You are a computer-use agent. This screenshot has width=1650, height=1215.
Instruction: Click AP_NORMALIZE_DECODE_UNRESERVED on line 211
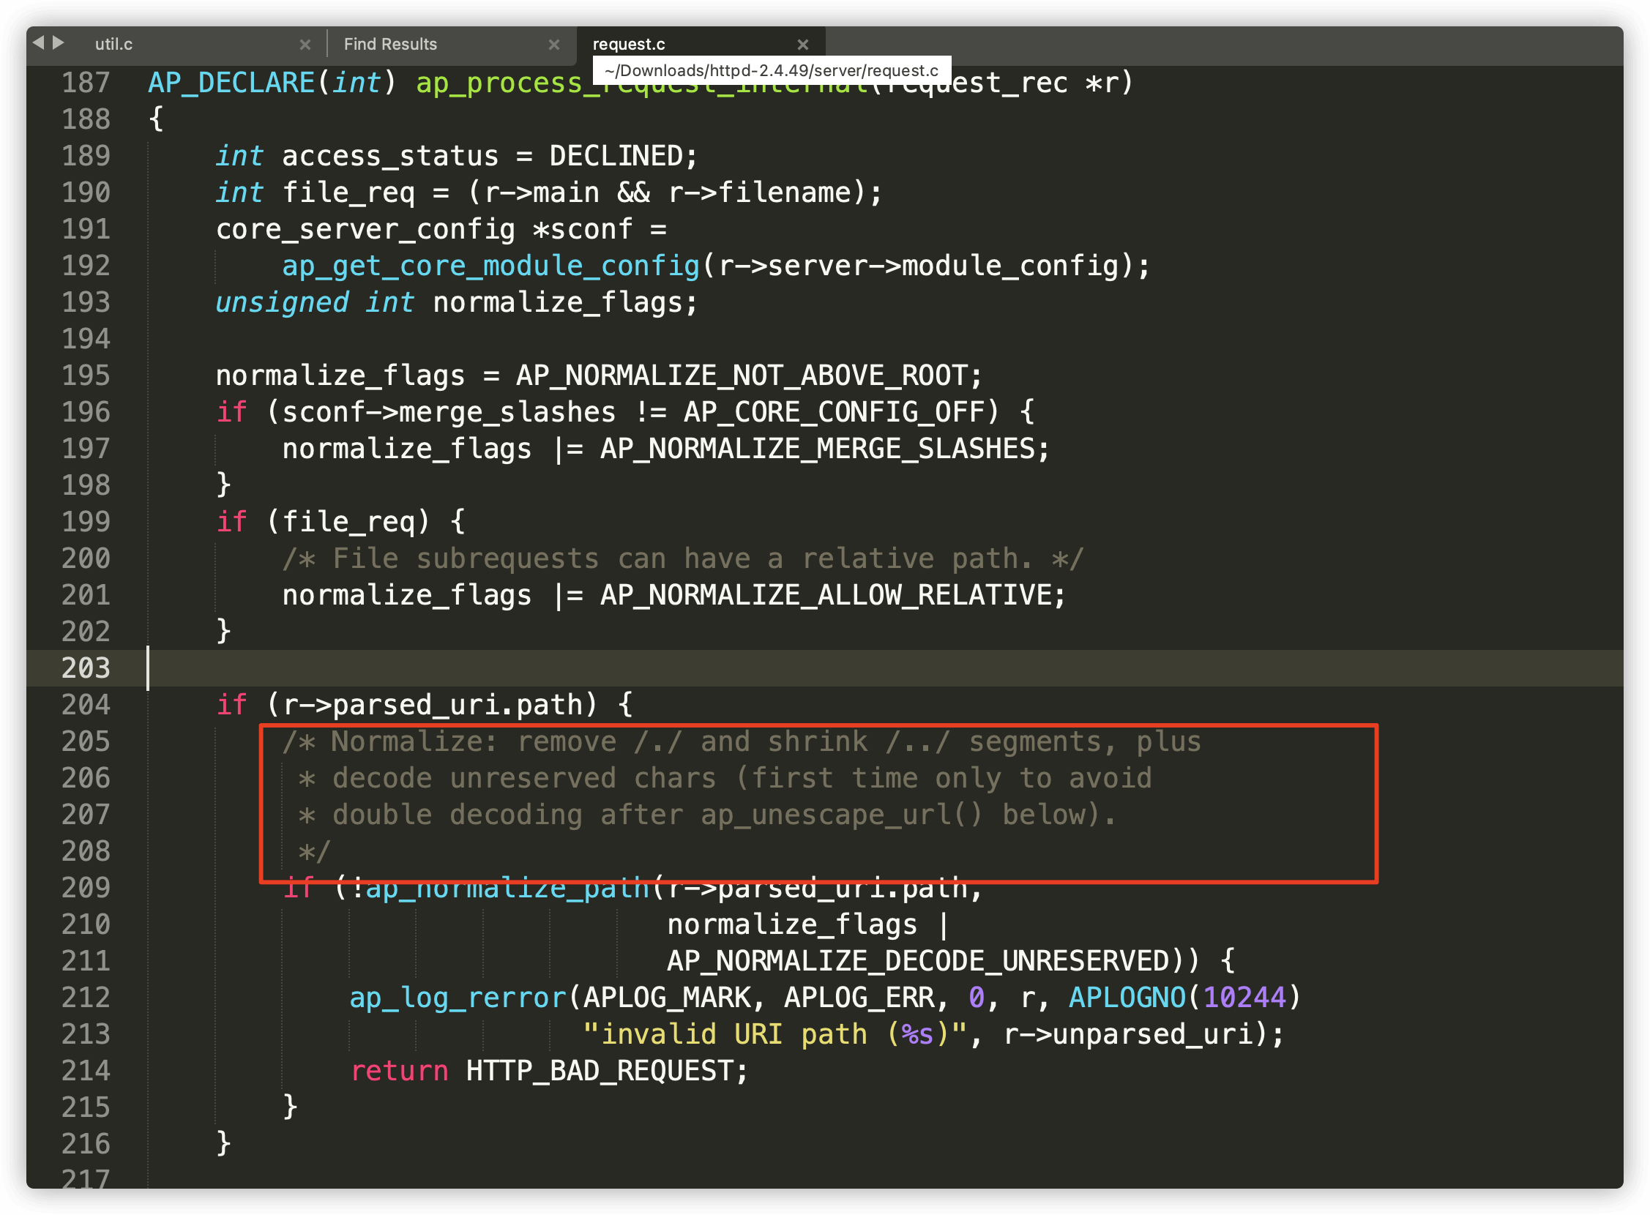918,961
